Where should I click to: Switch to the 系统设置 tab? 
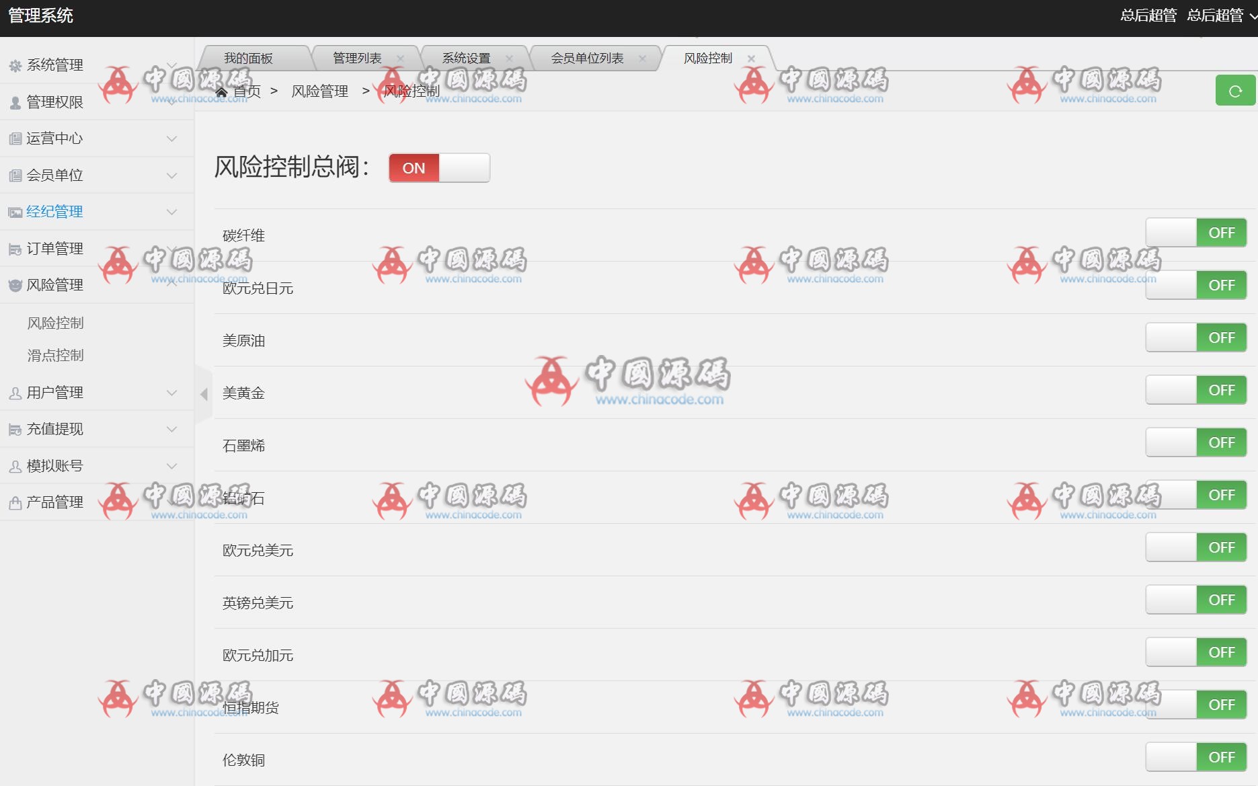pyautogui.click(x=466, y=58)
